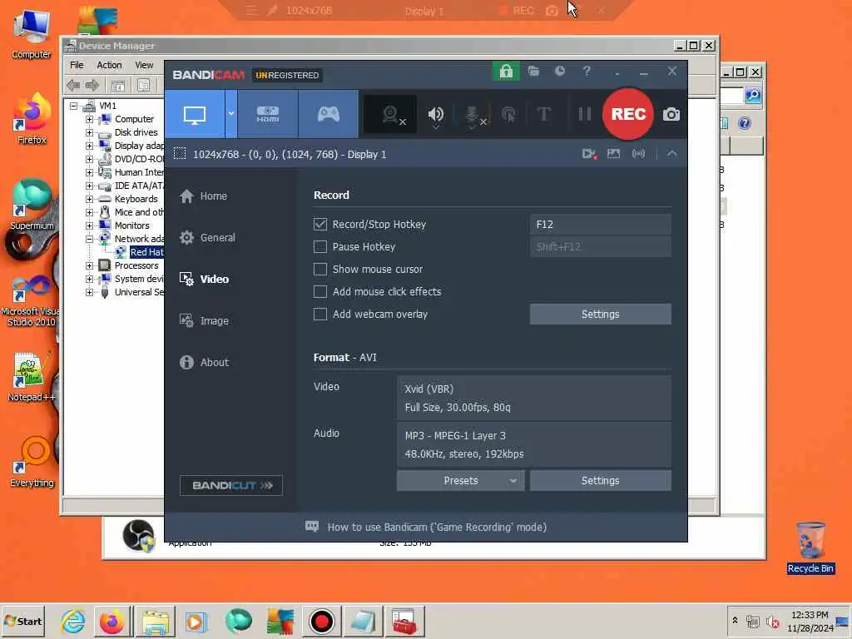Click the F12 record hotkey field
Image resolution: width=852 pixels, height=639 pixels.
(601, 225)
